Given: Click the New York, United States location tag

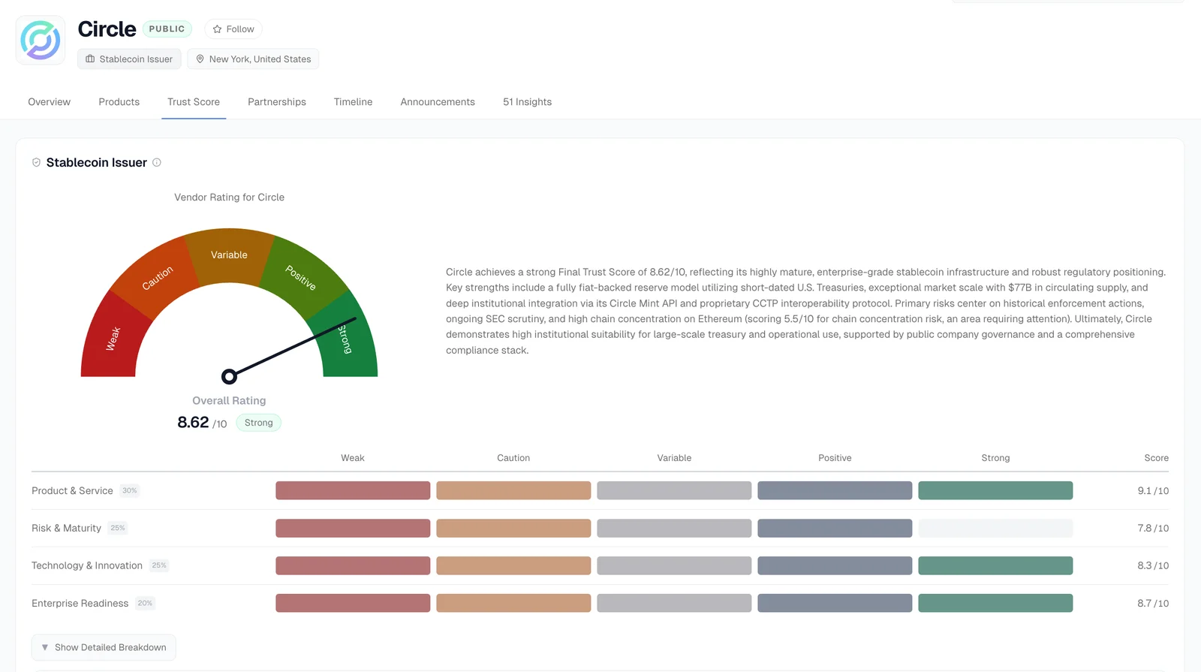Looking at the screenshot, I should 253,59.
